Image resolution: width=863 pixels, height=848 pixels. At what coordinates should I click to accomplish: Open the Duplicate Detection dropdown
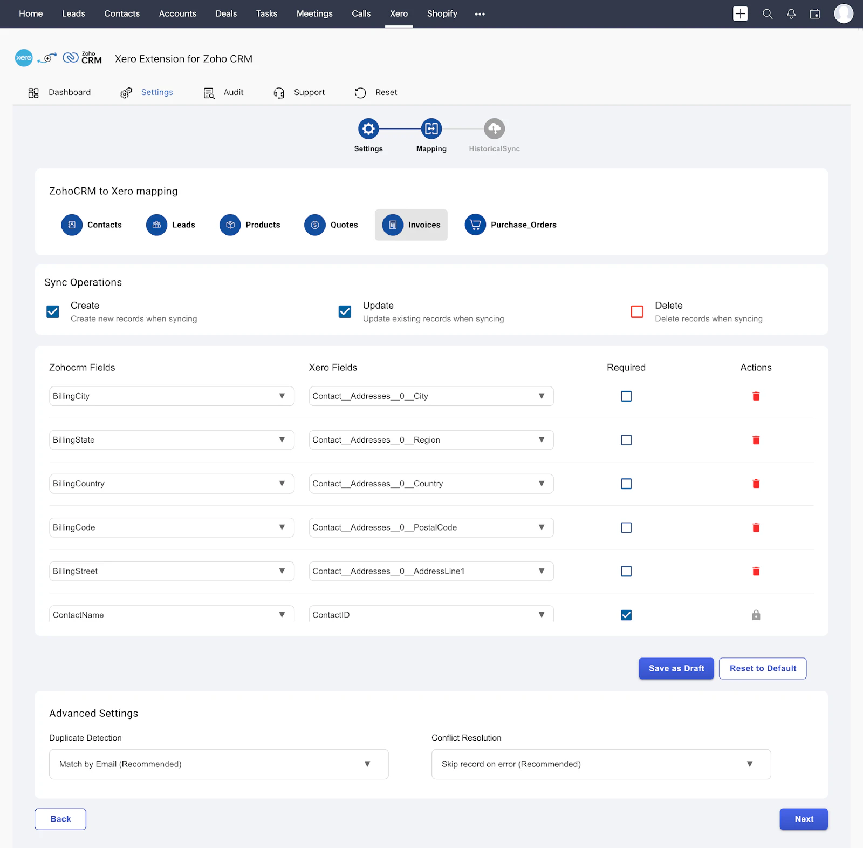218,764
